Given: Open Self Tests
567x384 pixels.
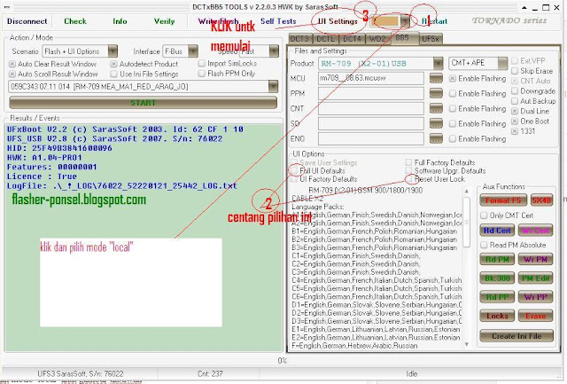Looking at the screenshot, I should click(278, 21).
